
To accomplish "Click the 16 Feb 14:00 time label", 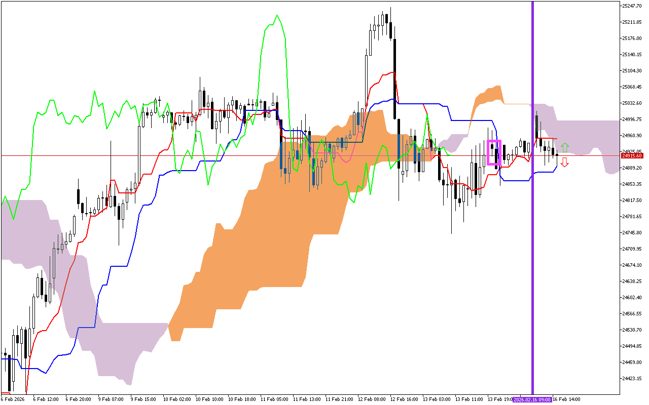I will click(x=566, y=399).
